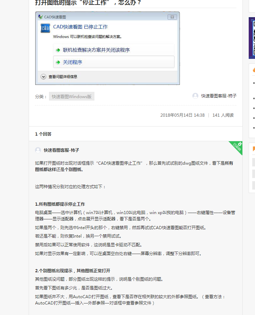Screen dimensions: 255x315
Task: Click the 141 人阅读 read count
Action: [223, 115]
